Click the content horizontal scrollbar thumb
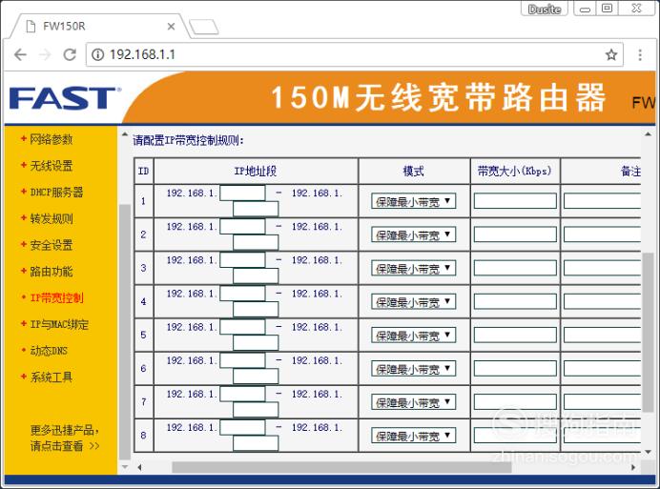 pyautogui.click(x=341, y=467)
